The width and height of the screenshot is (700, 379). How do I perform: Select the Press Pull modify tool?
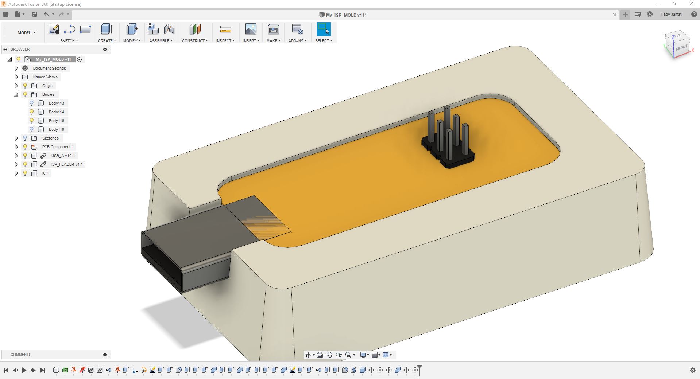(132, 29)
